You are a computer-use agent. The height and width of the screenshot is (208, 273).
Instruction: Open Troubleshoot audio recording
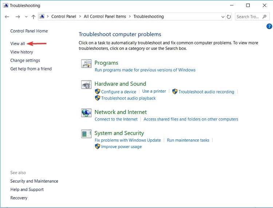click(206, 92)
